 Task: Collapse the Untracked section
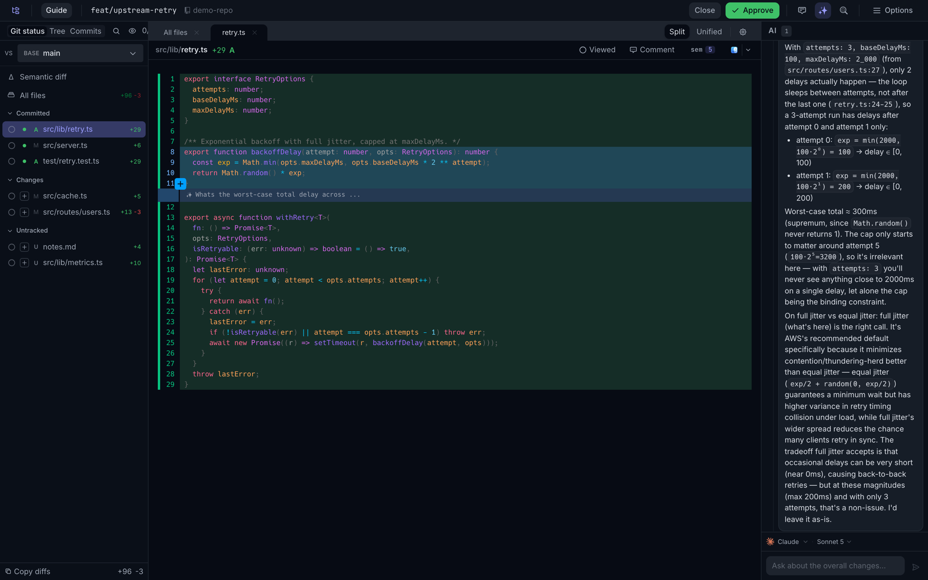point(27,231)
